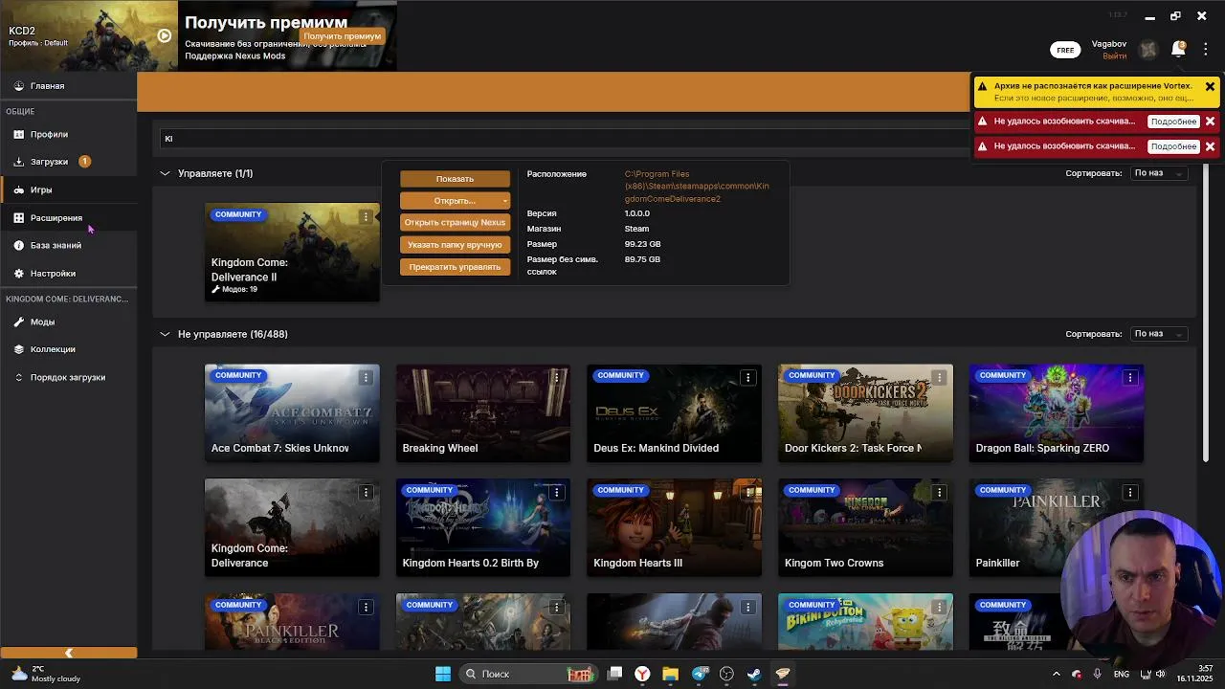Select the Dragon Ball: Sparking ZERO tile
Screen dimensions: 1225x689
1057,413
